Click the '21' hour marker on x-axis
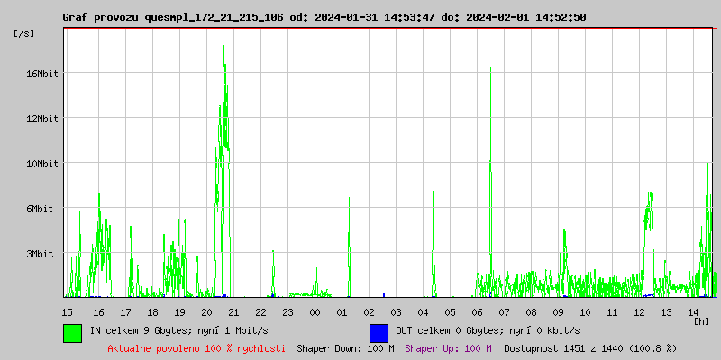 [x=233, y=312]
